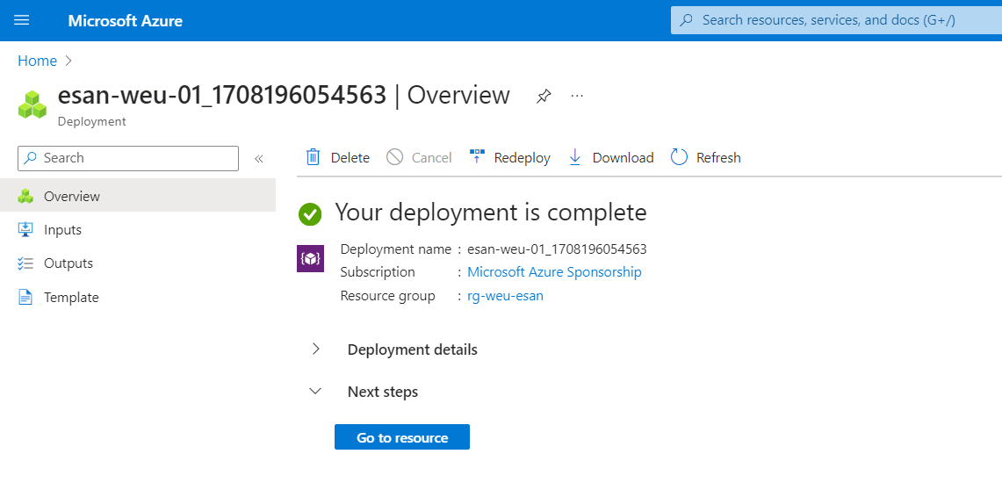Click the purple ARM template icon

(x=311, y=258)
